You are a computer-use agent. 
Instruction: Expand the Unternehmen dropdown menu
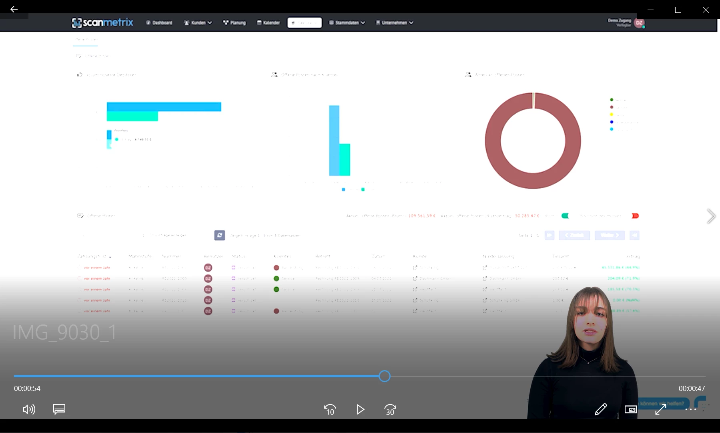tap(395, 22)
